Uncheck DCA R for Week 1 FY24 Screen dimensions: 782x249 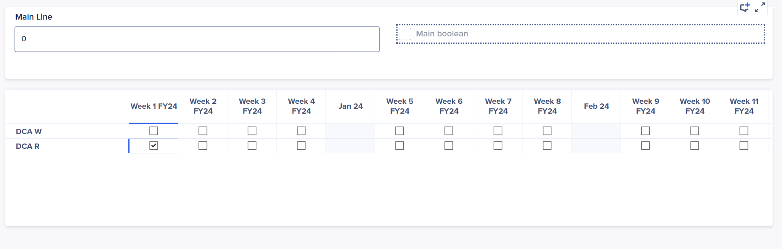(154, 146)
